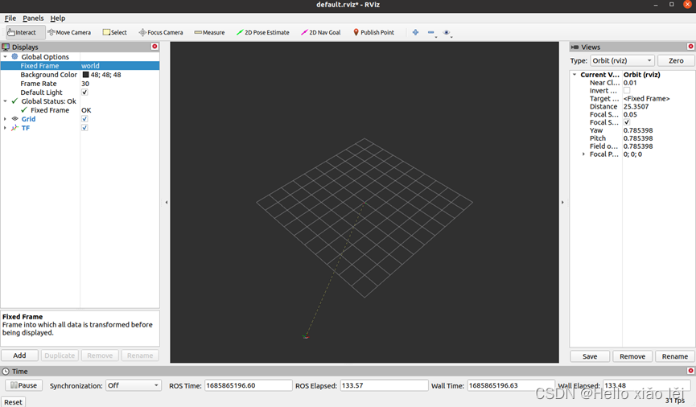Open the Synchronization dropdown
This screenshot has width=696, height=407.
133,385
